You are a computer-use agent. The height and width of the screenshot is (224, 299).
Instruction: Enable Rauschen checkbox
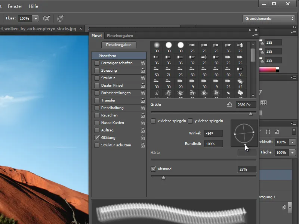pos(97,115)
